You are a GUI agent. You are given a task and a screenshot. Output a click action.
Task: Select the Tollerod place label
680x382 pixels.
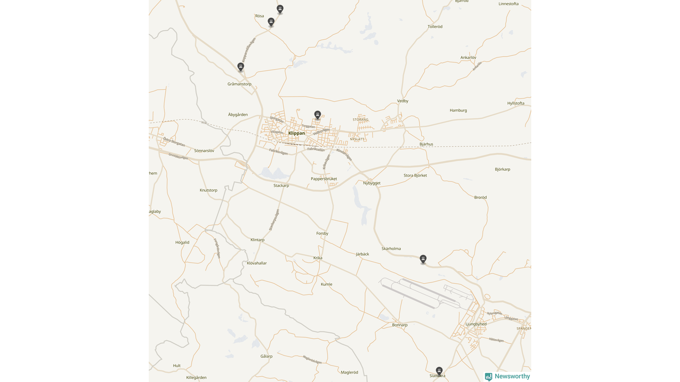point(435,27)
